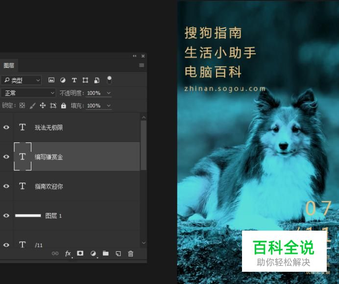Create a new layer group folder
The height and width of the screenshot is (284, 339).
click(105, 253)
